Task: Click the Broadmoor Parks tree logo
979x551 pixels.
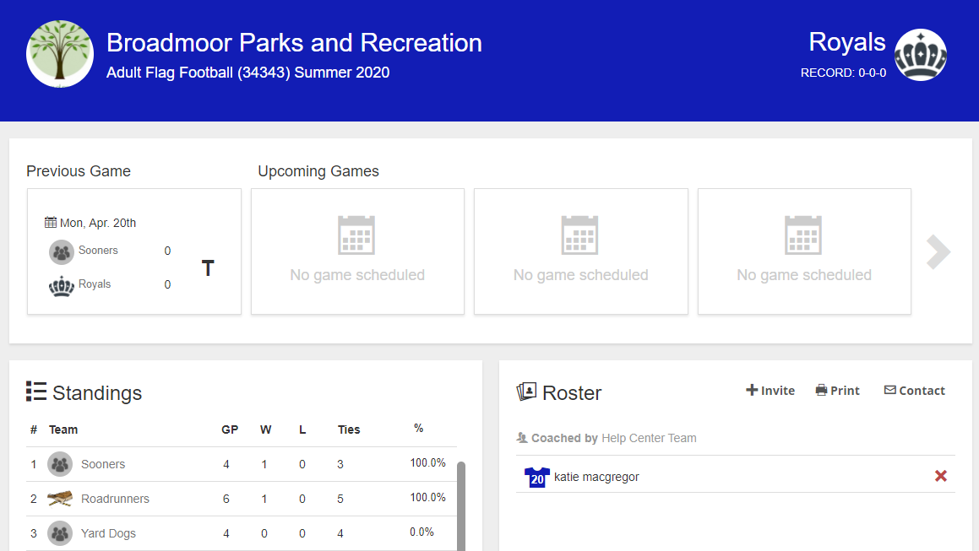Action: point(60,54)
